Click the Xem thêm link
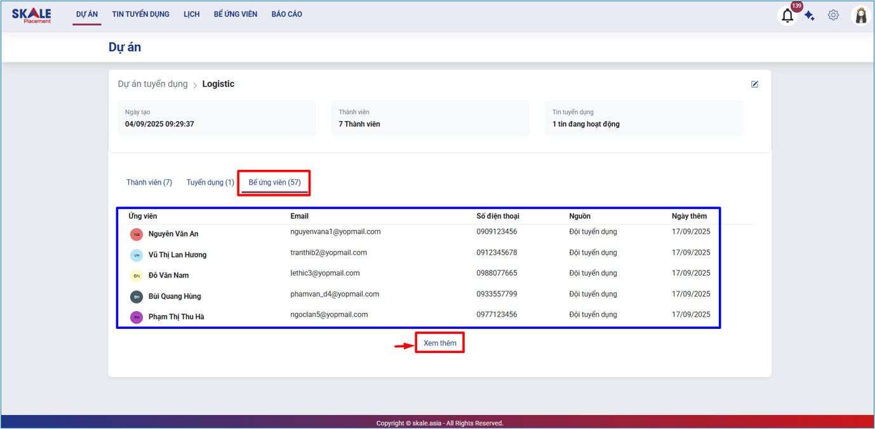 (x=439, y=343)
